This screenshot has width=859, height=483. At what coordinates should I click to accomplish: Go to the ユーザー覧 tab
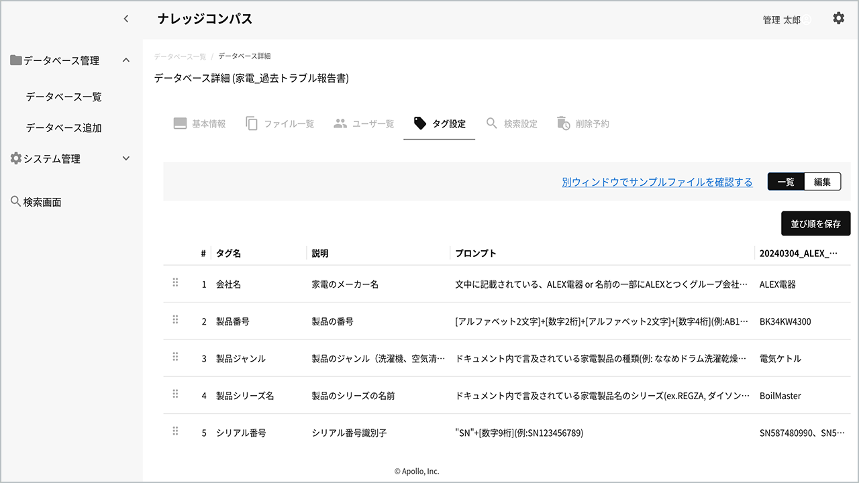pos(364,124)
